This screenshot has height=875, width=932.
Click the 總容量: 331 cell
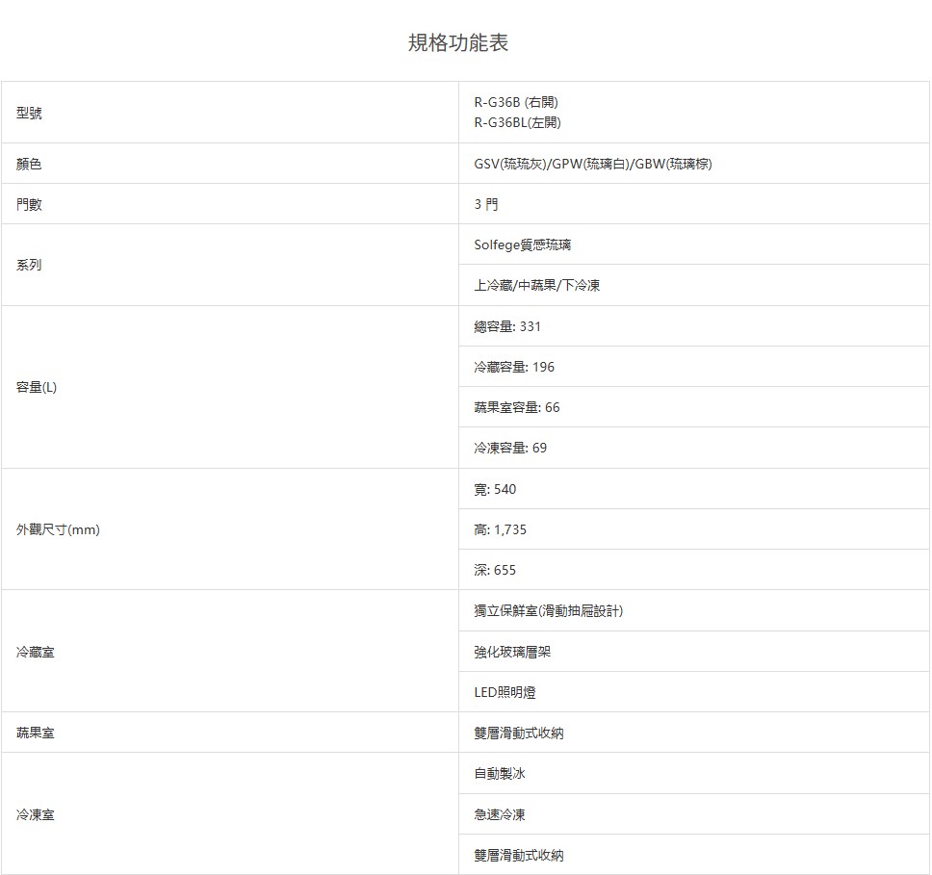coord(507,326)
